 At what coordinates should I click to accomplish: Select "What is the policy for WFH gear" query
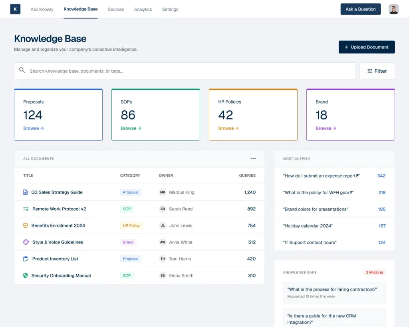318,193
